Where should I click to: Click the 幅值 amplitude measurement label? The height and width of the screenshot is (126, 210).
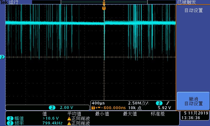coord(19,118)
